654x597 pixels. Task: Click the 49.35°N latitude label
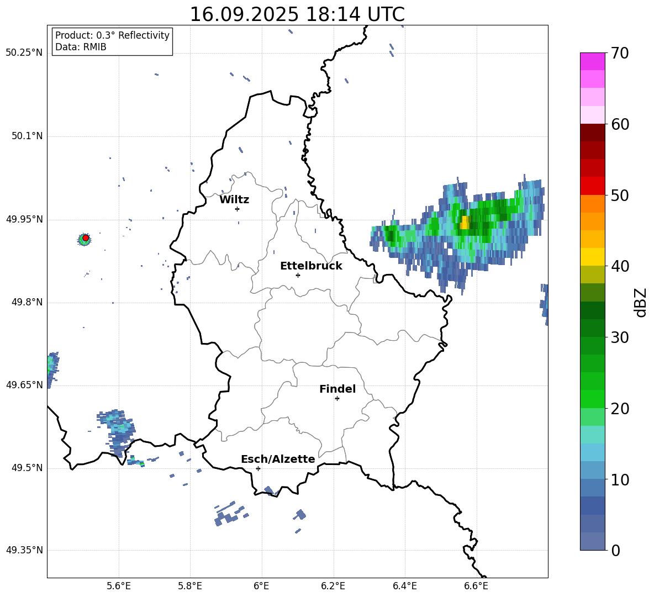click(24, 550)
